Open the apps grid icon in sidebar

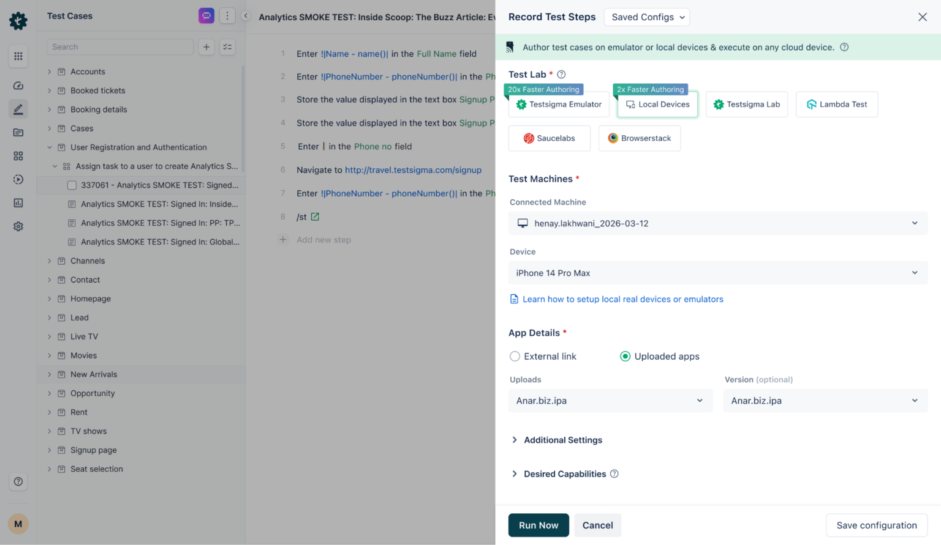click(18, 56)
